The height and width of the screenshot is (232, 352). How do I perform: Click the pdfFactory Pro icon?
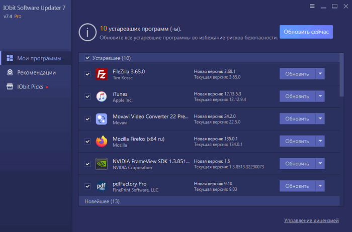(102, 186)
